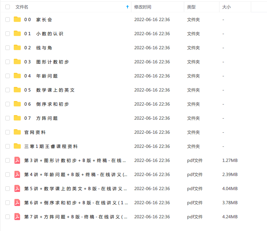Open the 05 数学课上的英文 folder name

click(x=49, y=90)
